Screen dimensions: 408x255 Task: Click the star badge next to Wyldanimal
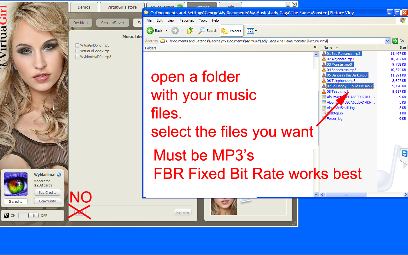(x=59, y=175)
